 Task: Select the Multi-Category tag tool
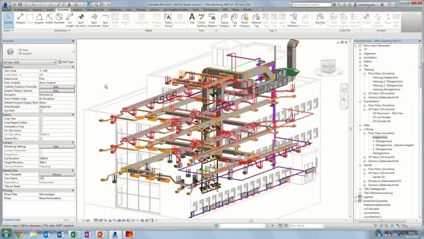click(x=244, y=20)
